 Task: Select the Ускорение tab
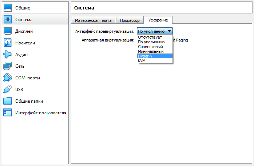(158, 20)
